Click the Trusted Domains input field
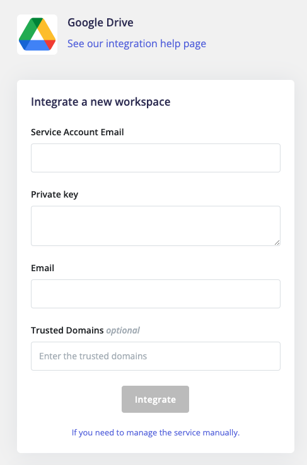The image size is (307, 465). click(156, 356)
